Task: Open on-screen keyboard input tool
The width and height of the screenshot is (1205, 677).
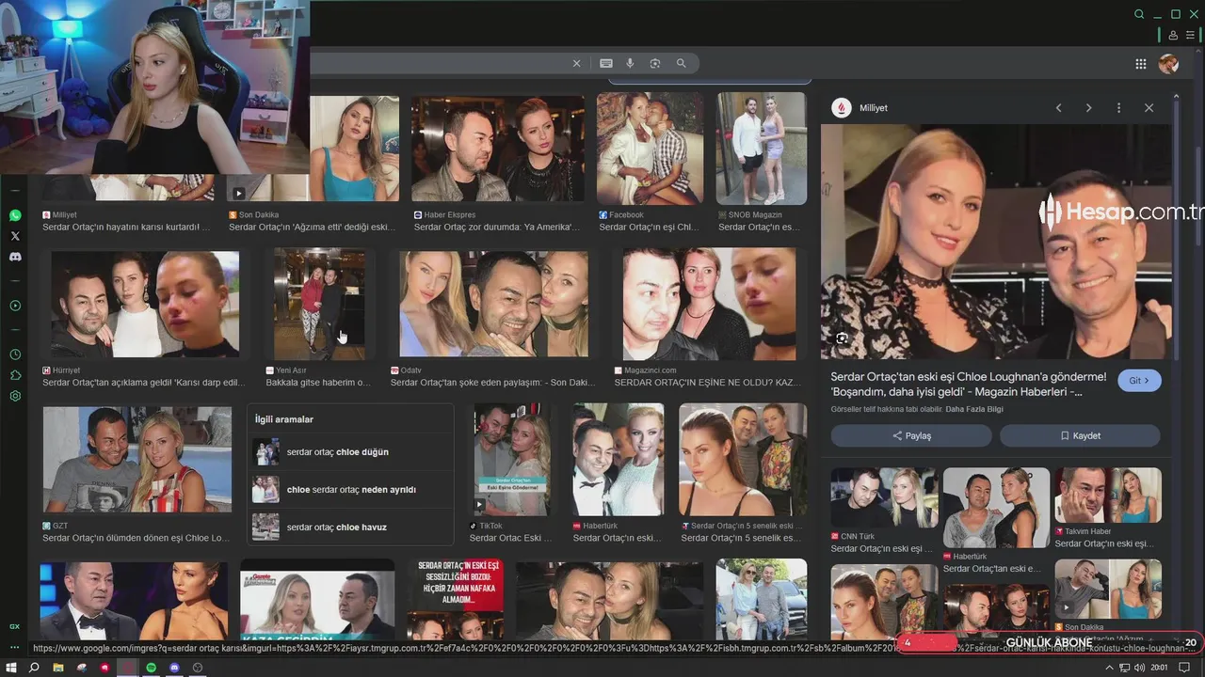Action: click(x=606, y=63)
